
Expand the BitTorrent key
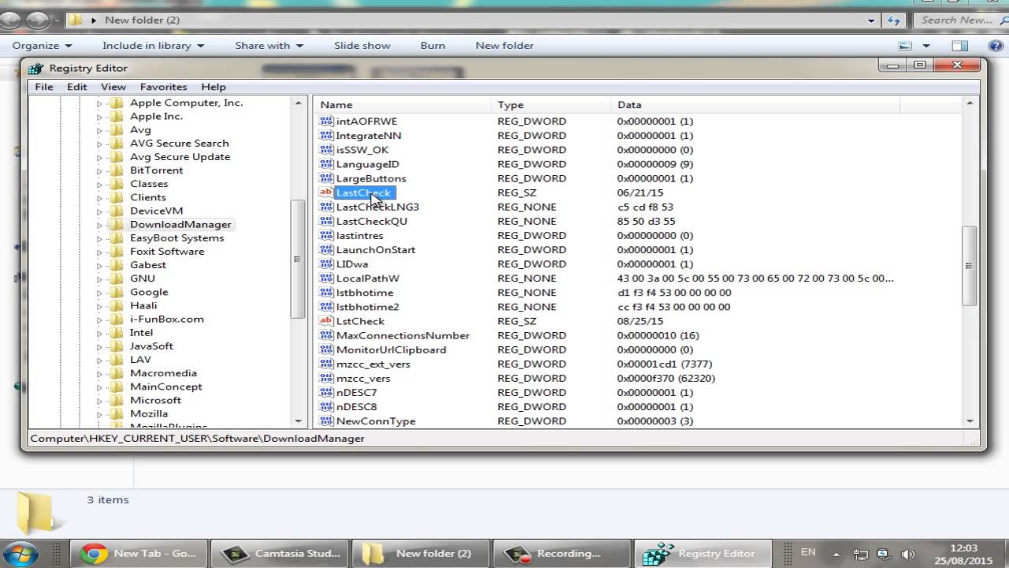coord(99,170)
